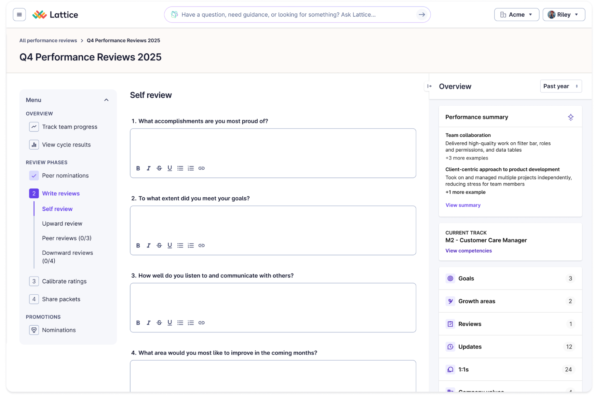Open the View competencies link
Viewport: 594px width, 395px height.
pos(468,251)
